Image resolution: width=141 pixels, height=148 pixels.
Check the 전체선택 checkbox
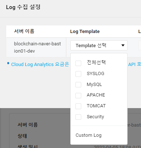pyautogui.click(x=78, y=63)
